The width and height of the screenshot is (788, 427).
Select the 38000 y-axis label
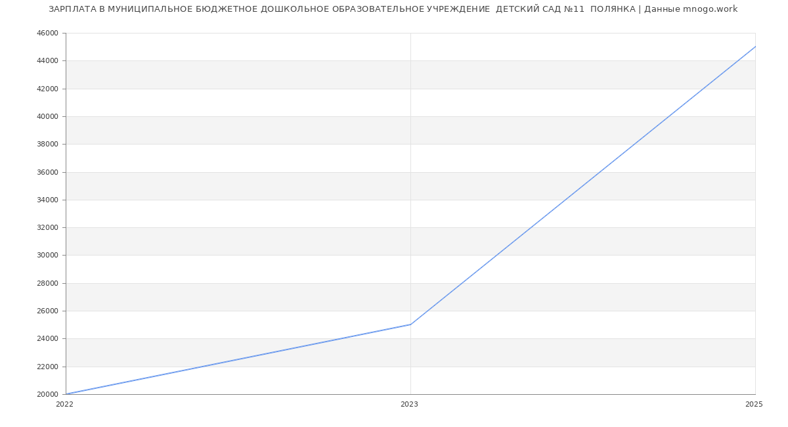tap(49, 144)
